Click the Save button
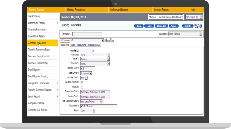Viewport: 231px width, 129px height. (174, 26)
